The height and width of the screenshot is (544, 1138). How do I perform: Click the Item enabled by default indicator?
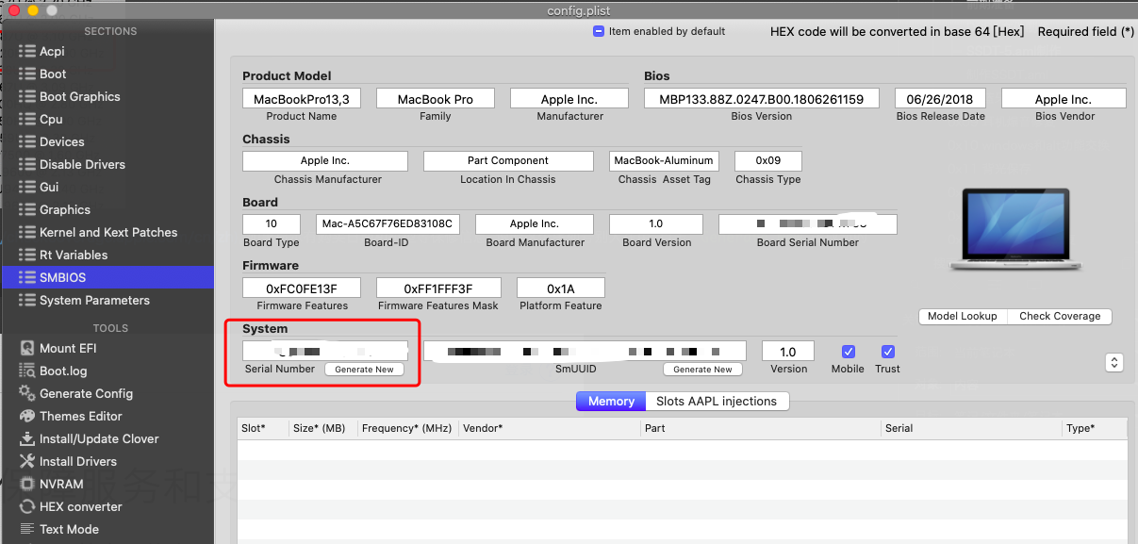tap(599, 31)
